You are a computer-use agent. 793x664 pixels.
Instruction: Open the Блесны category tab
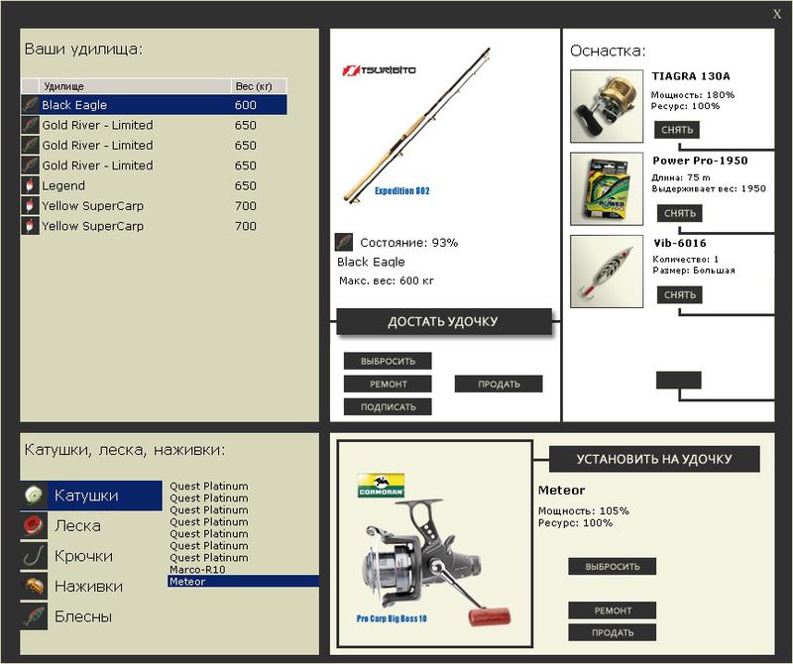[x=91, y=616]
